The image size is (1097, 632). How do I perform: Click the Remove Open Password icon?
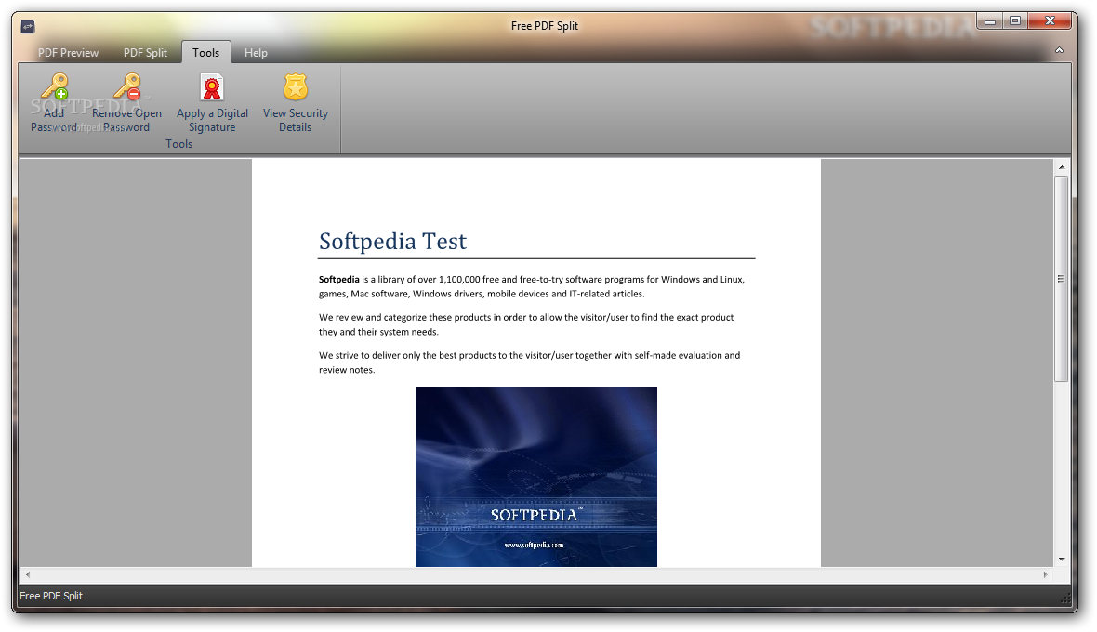pos(127,86)
